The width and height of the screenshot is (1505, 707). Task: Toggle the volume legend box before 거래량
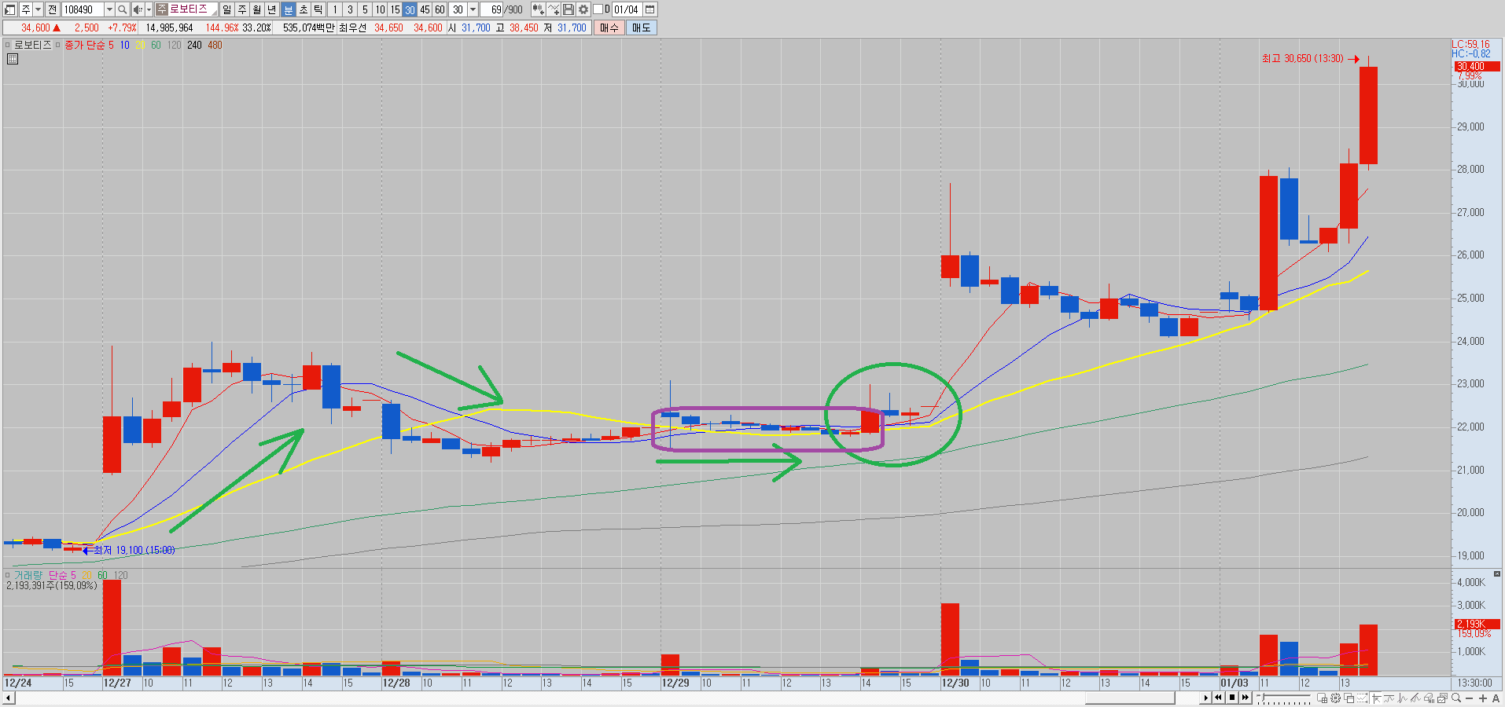tap(8, 575)
